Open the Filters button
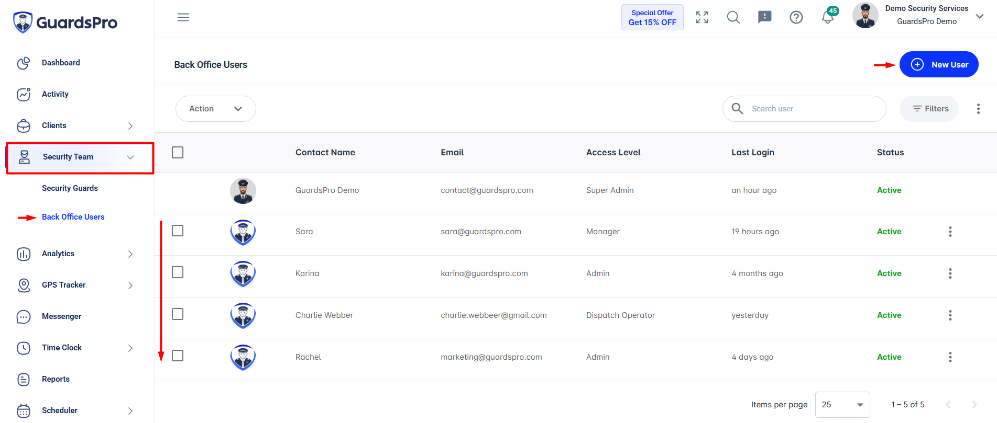The image size is (997, 423). pyautogui.click(x=929, y=109)
